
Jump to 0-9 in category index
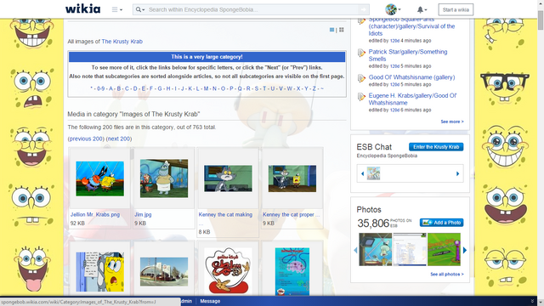click(x=100, y=88)
